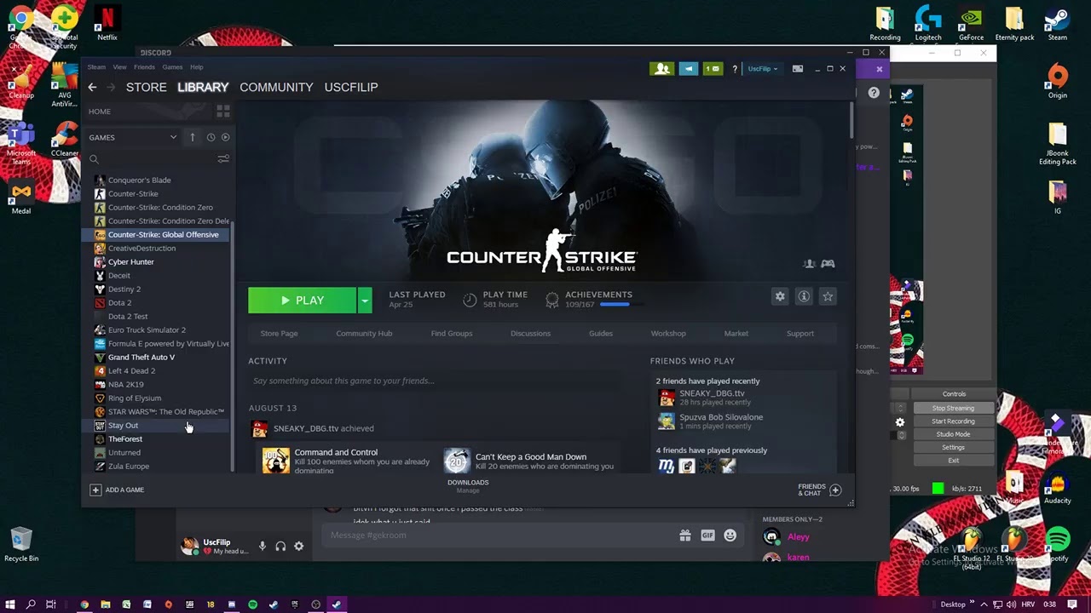
Task: Open the Friends menu
Action: pos(144,67)
